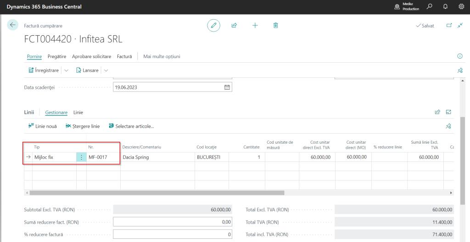
Task: Click the back arrow button
Action: (x=13, y=25)
